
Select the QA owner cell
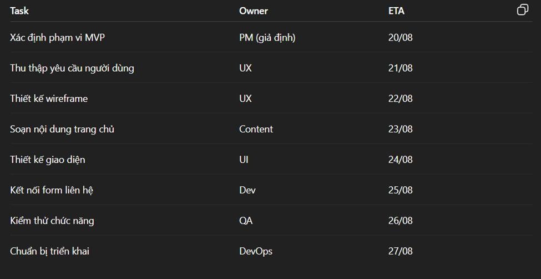[246, 221]
